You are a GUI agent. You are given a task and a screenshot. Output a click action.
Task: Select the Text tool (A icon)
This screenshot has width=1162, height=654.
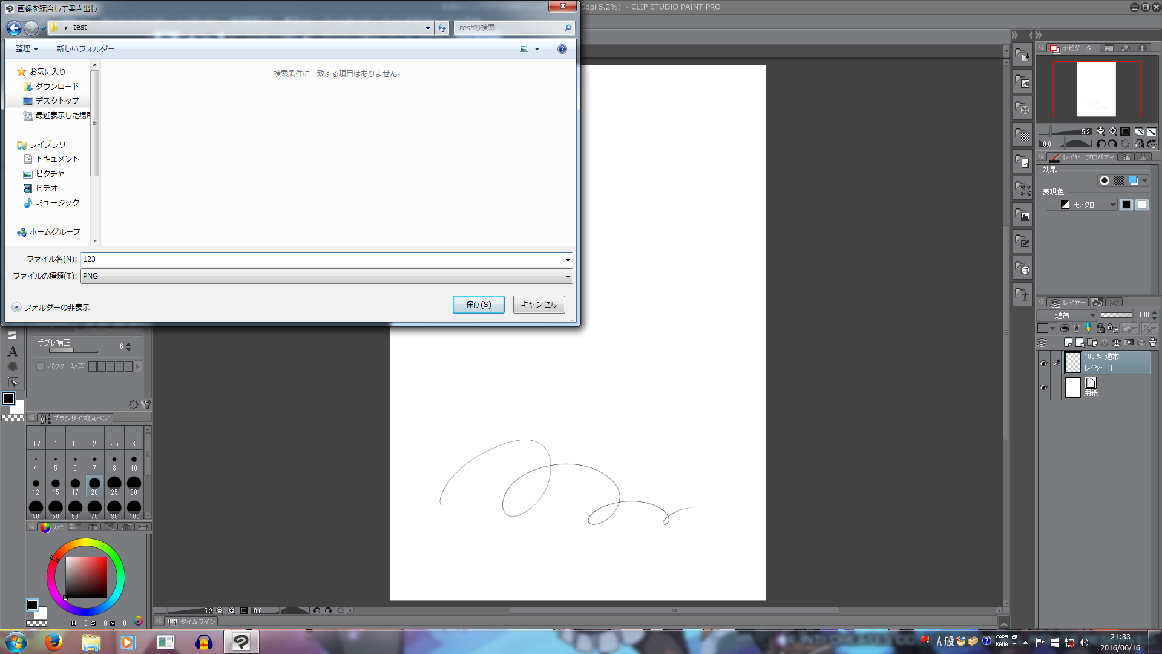pos(13,351)
